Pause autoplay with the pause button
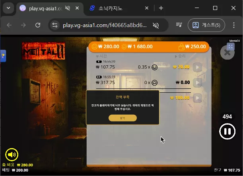243x176 pixels. 227,131
